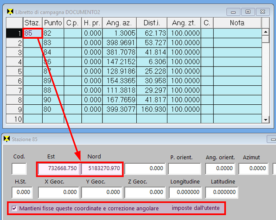Image resolution: width=276 pixels, height=220 pixels.
Task: Click the Staz. column header
Action: coord(33,23)
